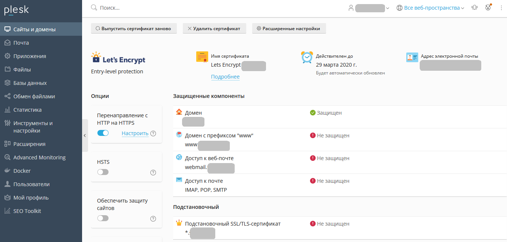Expand Все веб-пространства dropdown
The image size is (507, 242).
click(x=432, y=8)
